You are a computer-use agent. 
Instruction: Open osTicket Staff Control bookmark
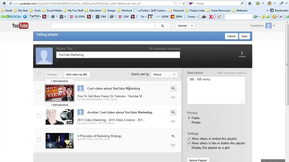click(x=151, y=10)
